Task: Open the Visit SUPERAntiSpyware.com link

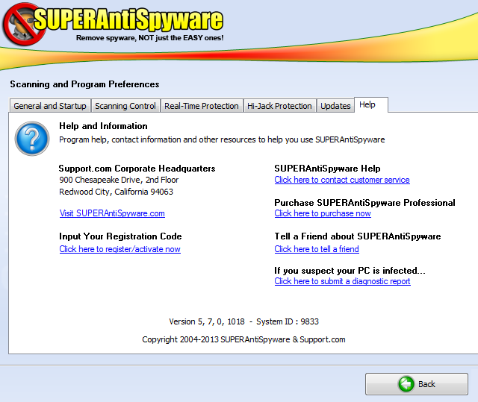Action: coord(112,213)
